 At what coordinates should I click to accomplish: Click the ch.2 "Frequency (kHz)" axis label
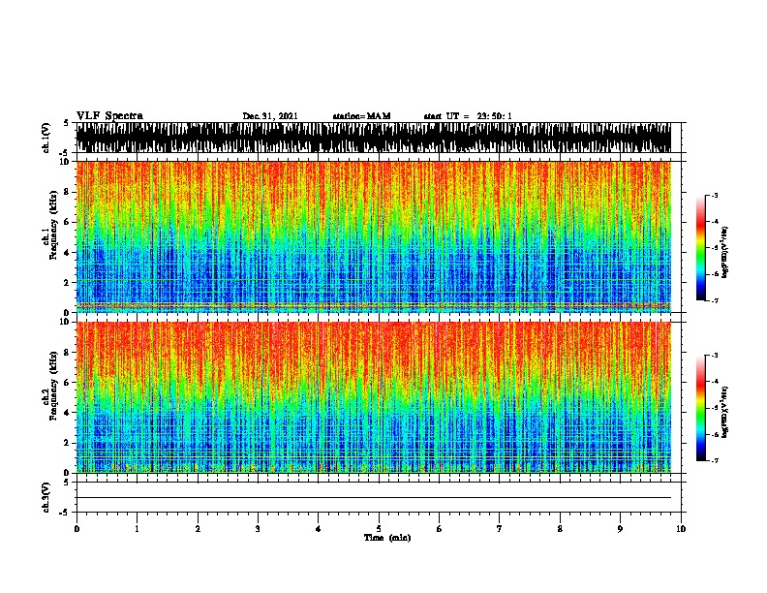(53, 386)
